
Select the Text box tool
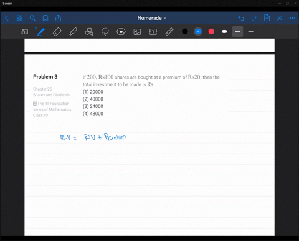(153, 32)
